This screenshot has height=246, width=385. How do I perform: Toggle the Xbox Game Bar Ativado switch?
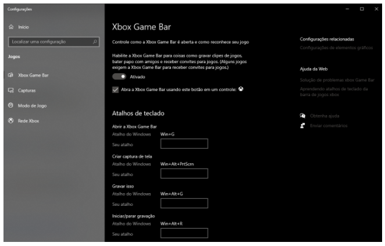point(119,77)
